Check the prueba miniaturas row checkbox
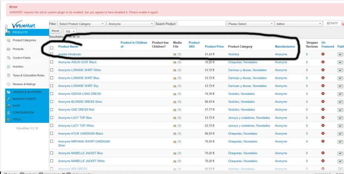Screen dimensions: 344x174 pos(52,54)
